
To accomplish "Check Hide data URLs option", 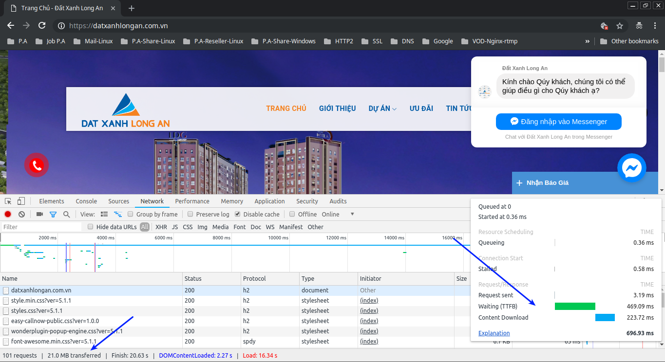I will (91, 227).
